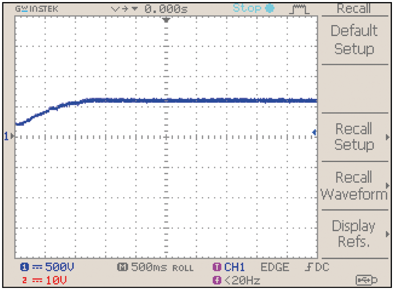The image size is (394, 290).
Task: Click the channel 1 ground marker
Action: 7,136
